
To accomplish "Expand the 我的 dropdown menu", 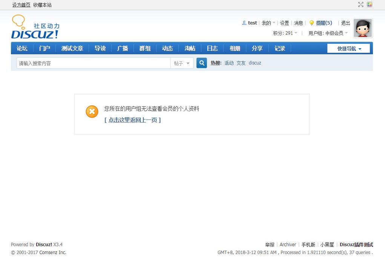I will tap(268, 23).
